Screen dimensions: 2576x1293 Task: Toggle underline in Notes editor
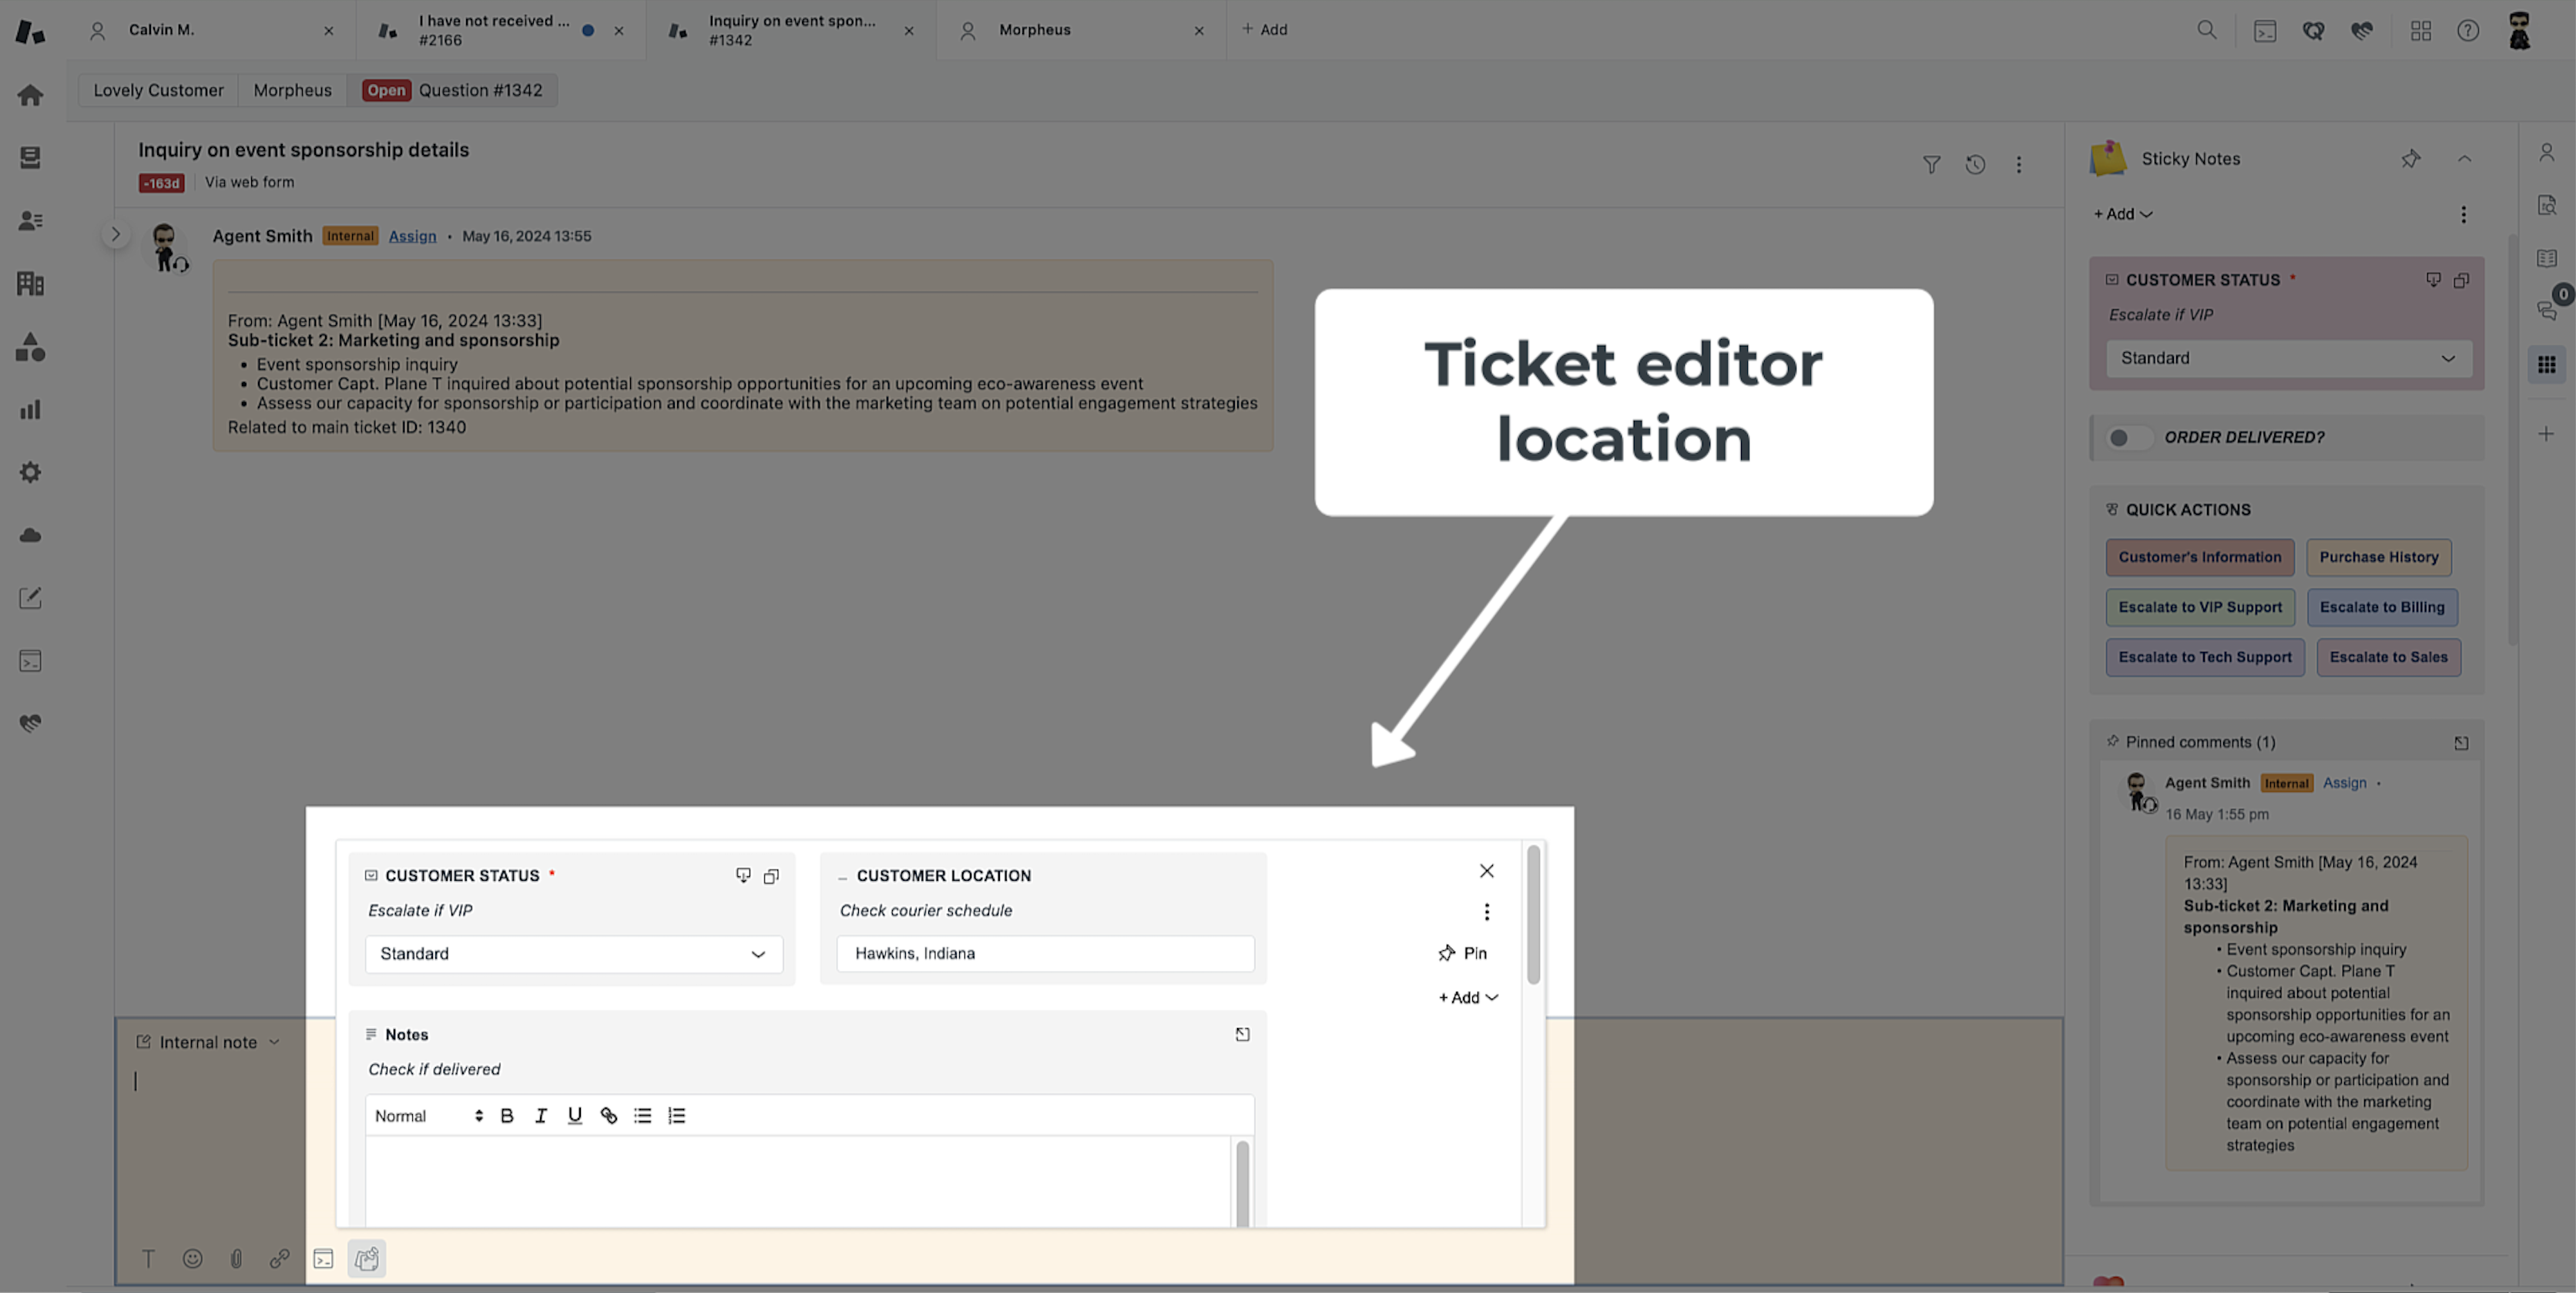click(575, 1116)
